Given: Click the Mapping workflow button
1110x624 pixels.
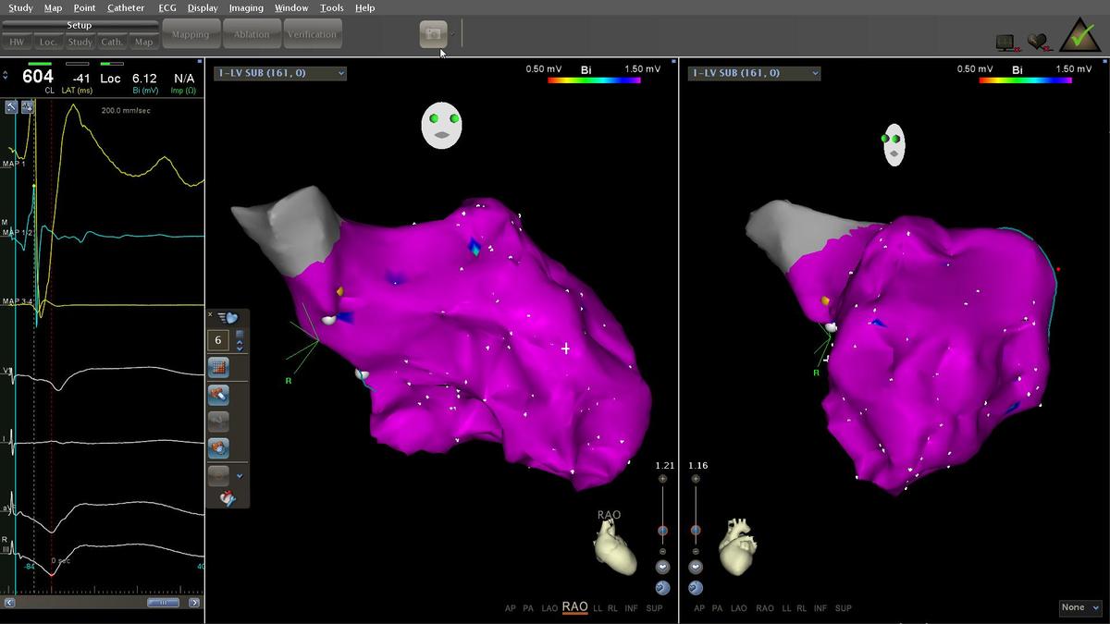Looking at the screenshot, I should pyautogui.click(x=191, y=34).
